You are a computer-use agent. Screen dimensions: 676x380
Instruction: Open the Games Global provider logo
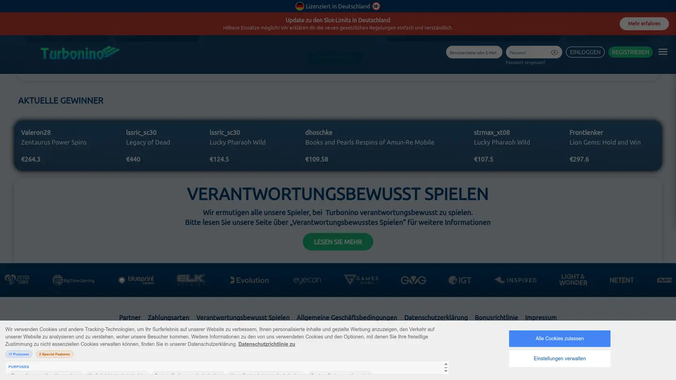[x=361, y=280]
